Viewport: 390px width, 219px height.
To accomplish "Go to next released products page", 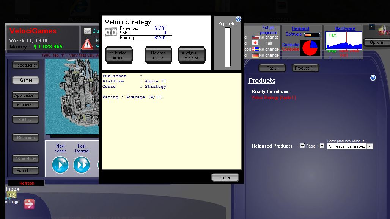I will point(322,146).
